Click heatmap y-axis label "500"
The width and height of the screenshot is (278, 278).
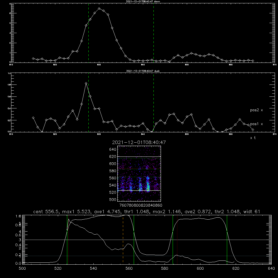click(113, 200)
